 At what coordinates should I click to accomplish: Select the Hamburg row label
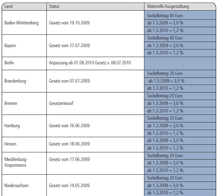(x=12, y=126)
